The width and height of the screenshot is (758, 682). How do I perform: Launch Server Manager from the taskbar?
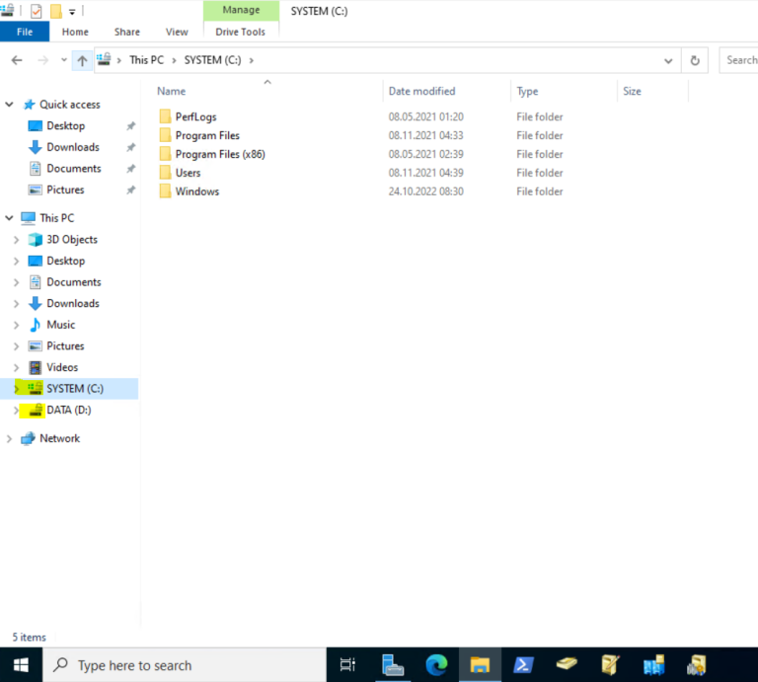[393, 665]
